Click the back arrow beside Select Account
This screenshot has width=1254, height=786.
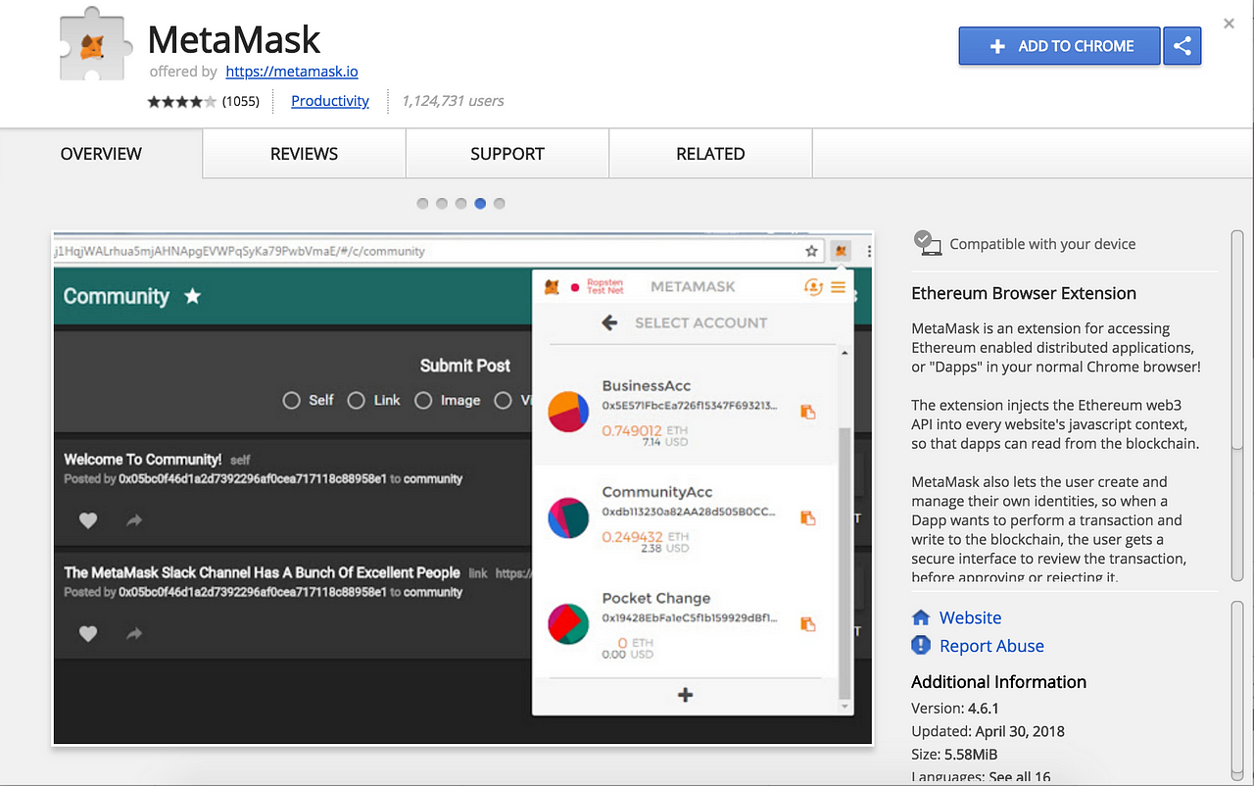(x=609, y=322)
